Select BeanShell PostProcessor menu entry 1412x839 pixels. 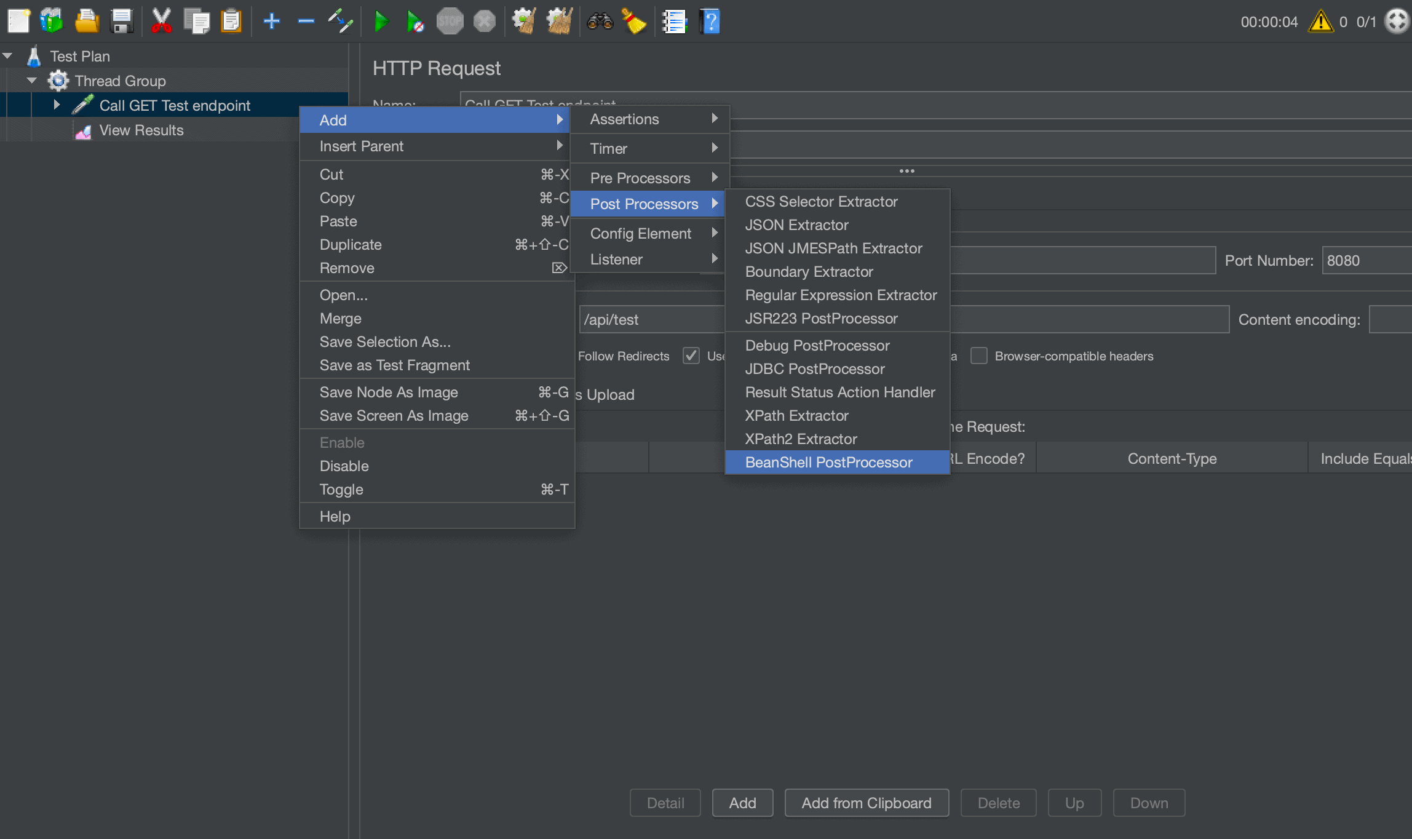828,463
